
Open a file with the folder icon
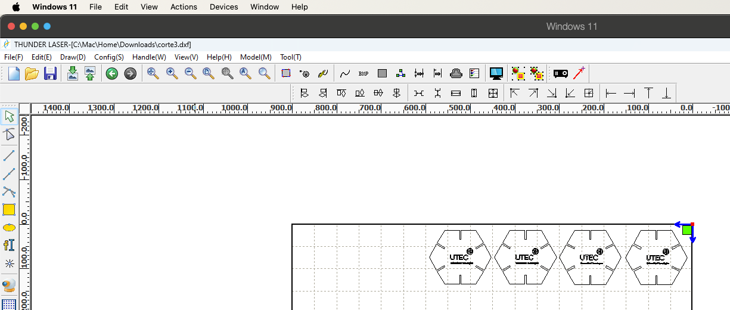[x=32, y=73]
